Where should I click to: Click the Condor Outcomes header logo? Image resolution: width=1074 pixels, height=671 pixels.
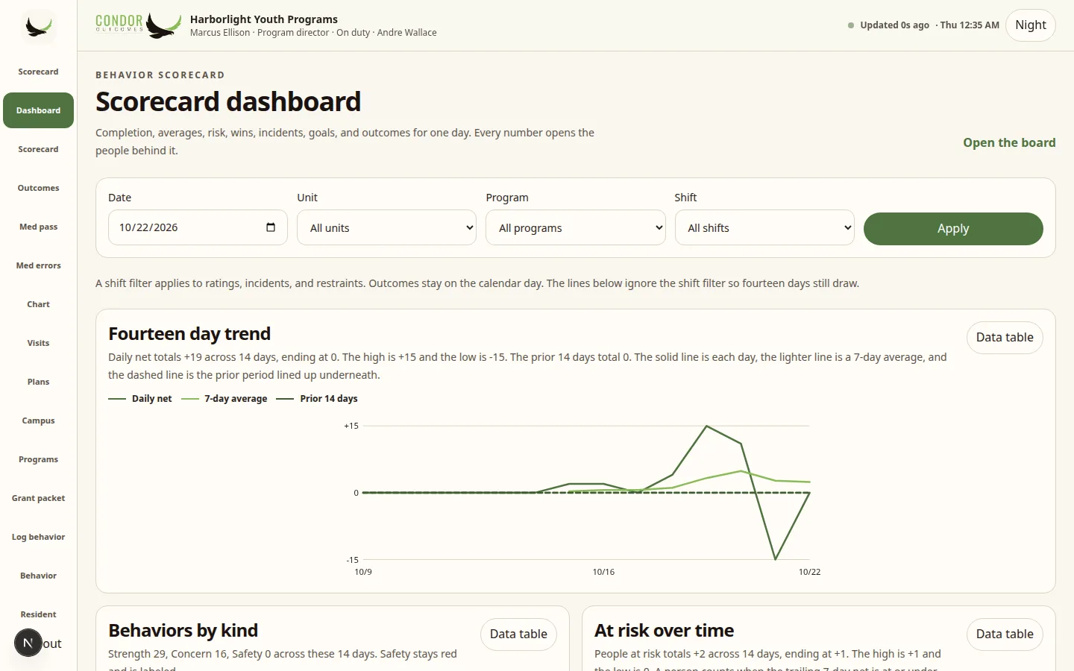139,25
